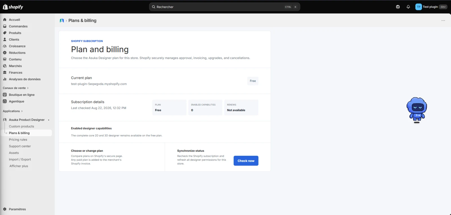Click the CTRL K shortcut hint
Image resolution: width=451 pixels, height=215 pixels.
[291, 7]
